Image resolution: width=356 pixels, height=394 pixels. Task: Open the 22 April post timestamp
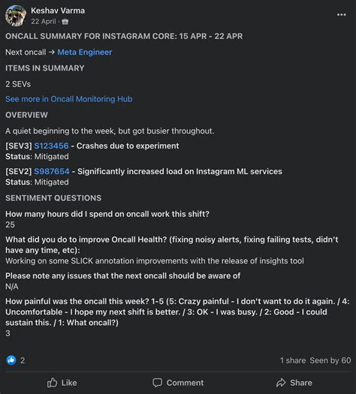44,22
